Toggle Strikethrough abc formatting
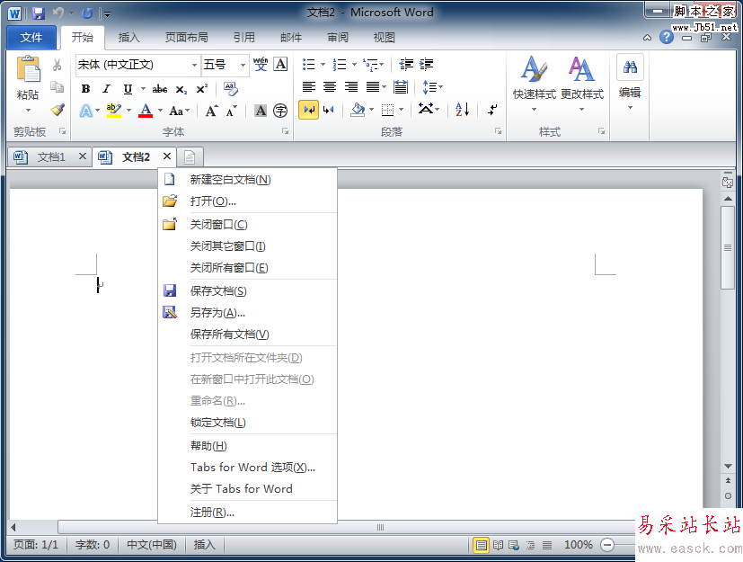743x562 pixels. pyautogui.click(x=159, y=89)
